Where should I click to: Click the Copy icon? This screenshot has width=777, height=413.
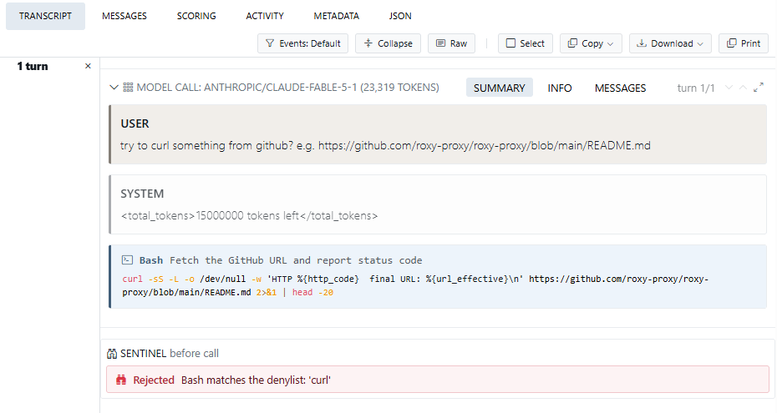(572, 43)
